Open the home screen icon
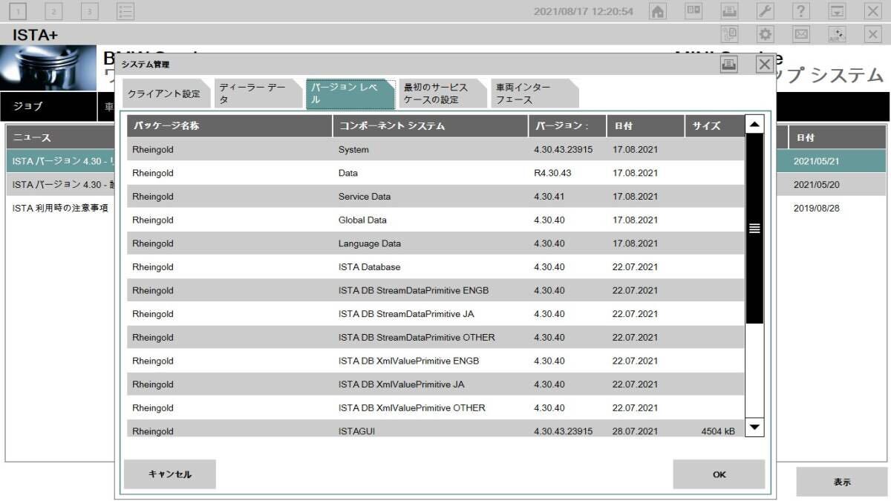Image resolution: width=891 pixels, height=501 pixels. click(657, 11)
